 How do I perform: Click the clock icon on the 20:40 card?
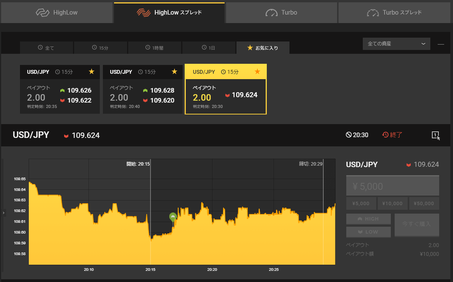click(140, 72)
